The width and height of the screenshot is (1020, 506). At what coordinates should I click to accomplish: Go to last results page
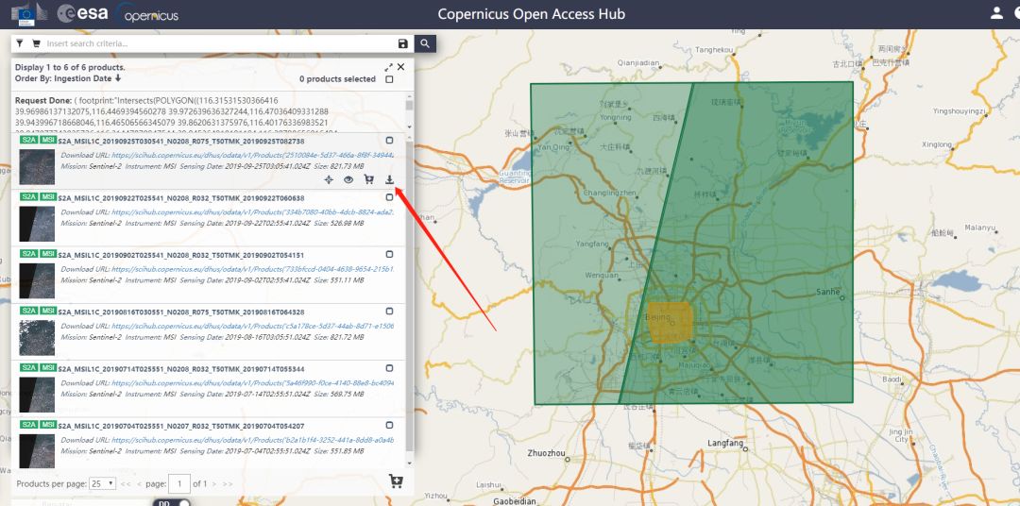(228, 484)
